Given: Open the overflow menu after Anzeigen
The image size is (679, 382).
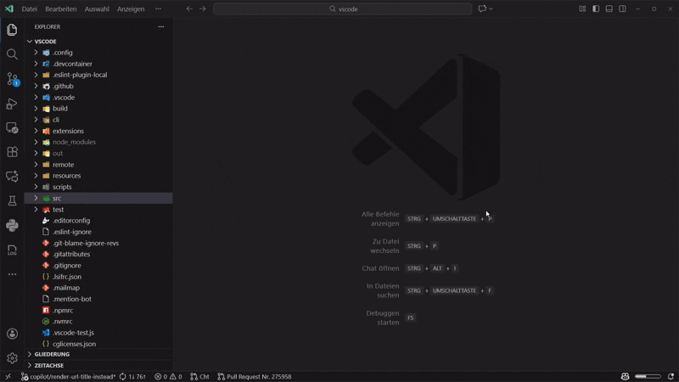Looking at the screenshot, I should [x=158, y=8].
